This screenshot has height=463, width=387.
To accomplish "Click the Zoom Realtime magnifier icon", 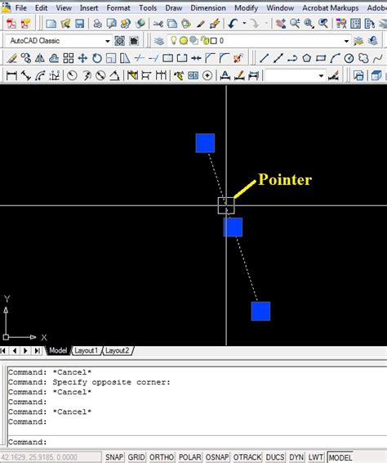I will tap(295, 24).
